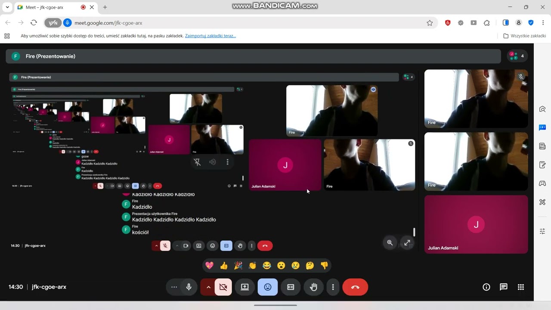
Task: Send the thinking face reaction
Action: (x=310, y=266)
